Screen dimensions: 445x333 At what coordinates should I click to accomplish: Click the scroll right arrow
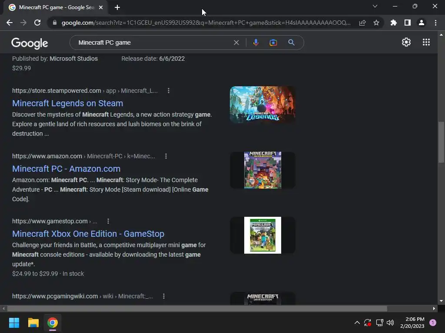(434, 308)
